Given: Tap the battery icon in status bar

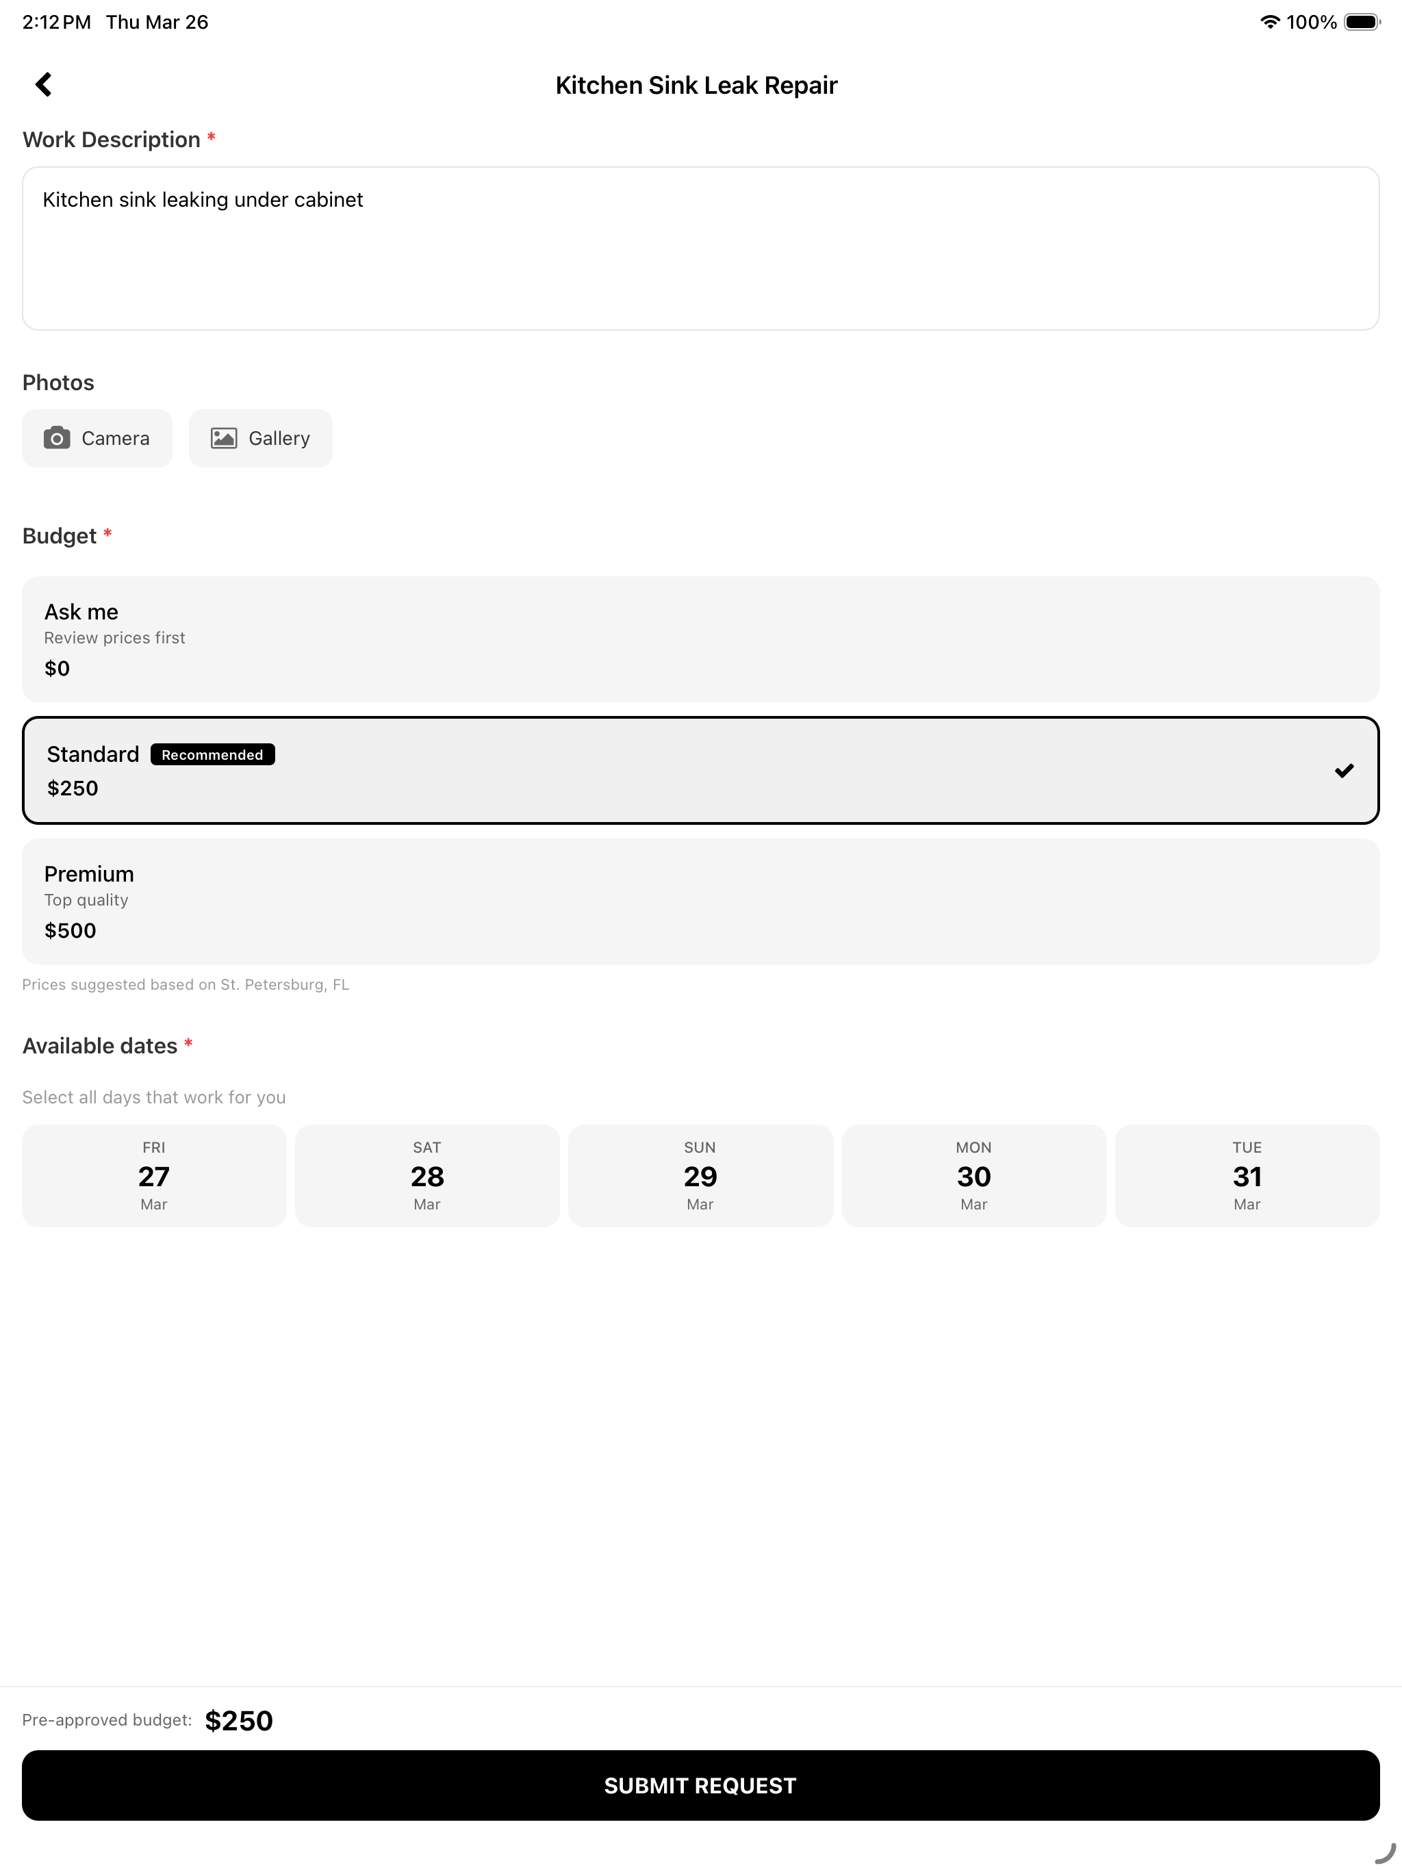Looking at the screenshot, I should click(1362, 22).
